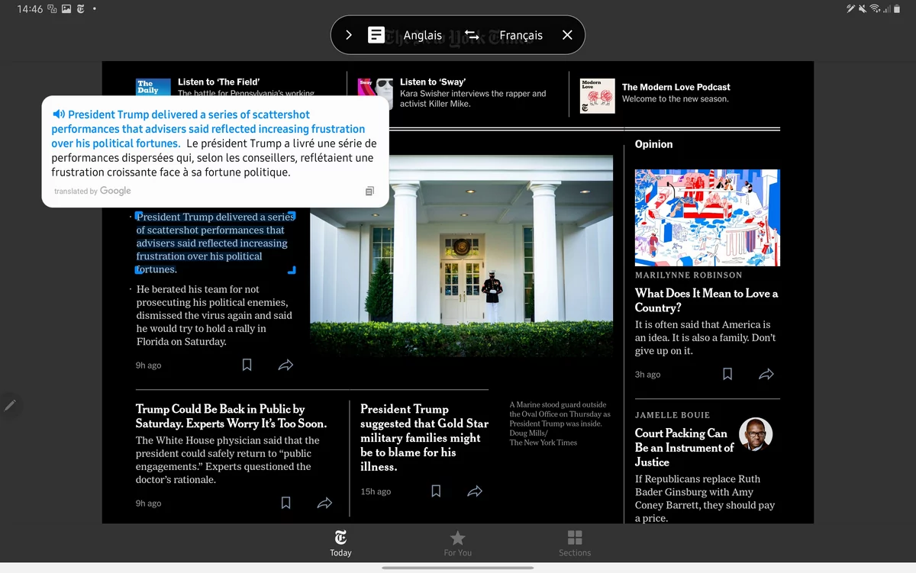The image size is (916, 573).
Task: Expand the translate toolbar chevron arrow
Action: 349,35
